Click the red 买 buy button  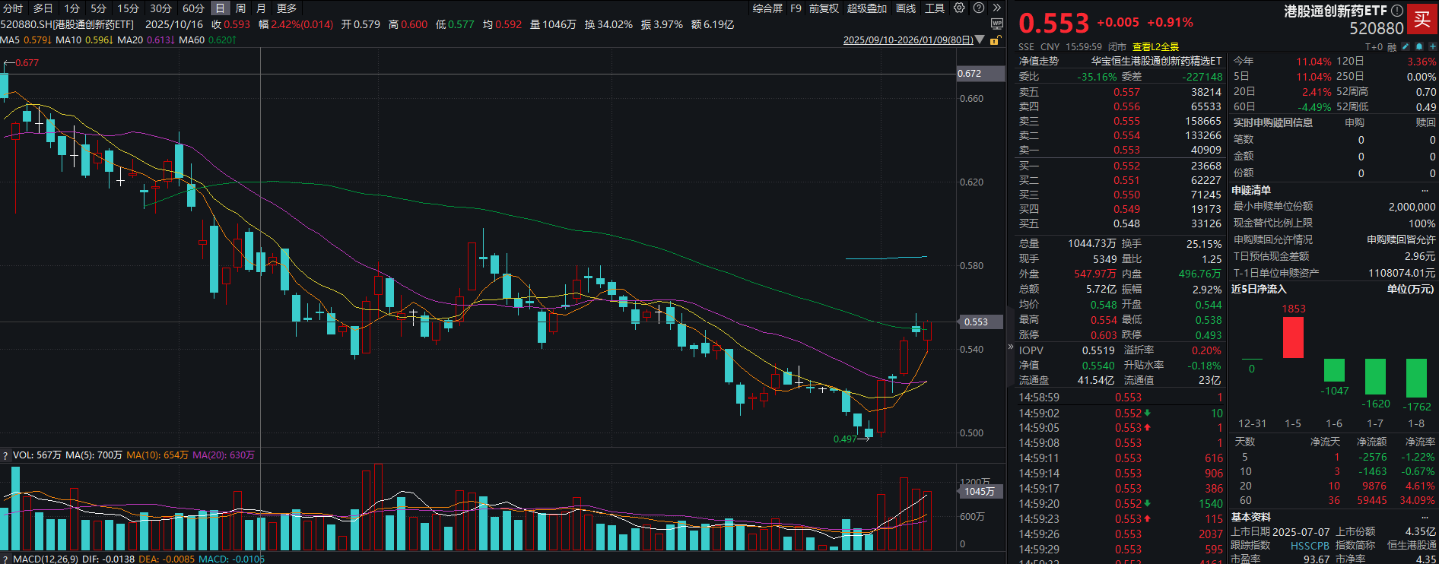click(1422, 20)
